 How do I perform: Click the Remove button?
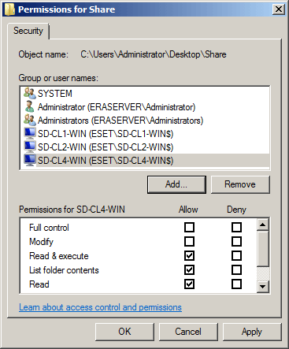[240, 184]
